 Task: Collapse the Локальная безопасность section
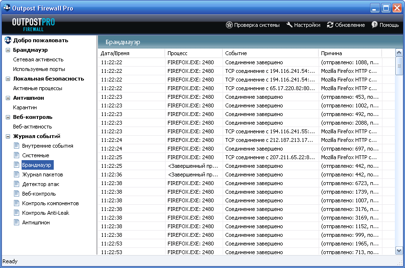pos(8,79)
